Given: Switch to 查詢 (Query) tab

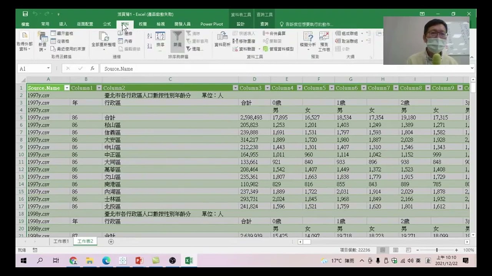Looking at the screenshot, I should pos(264,24).
